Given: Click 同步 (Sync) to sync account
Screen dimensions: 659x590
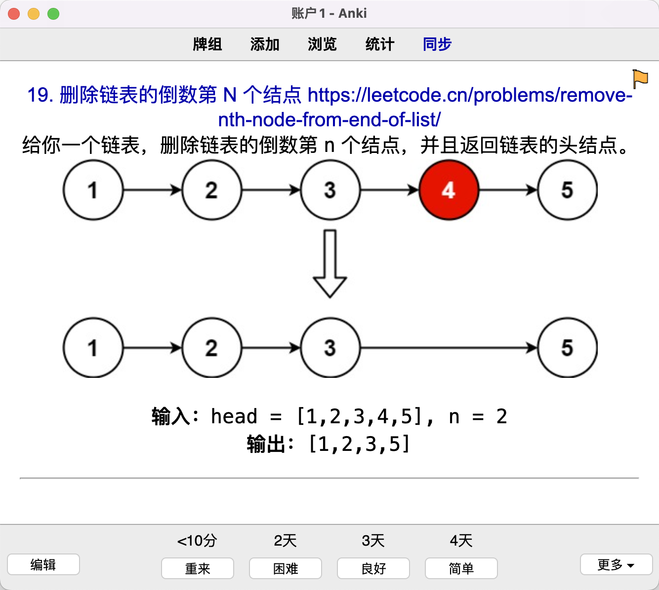Looking at the screenshot, I should pyautogui.click(x=437, y=44).
